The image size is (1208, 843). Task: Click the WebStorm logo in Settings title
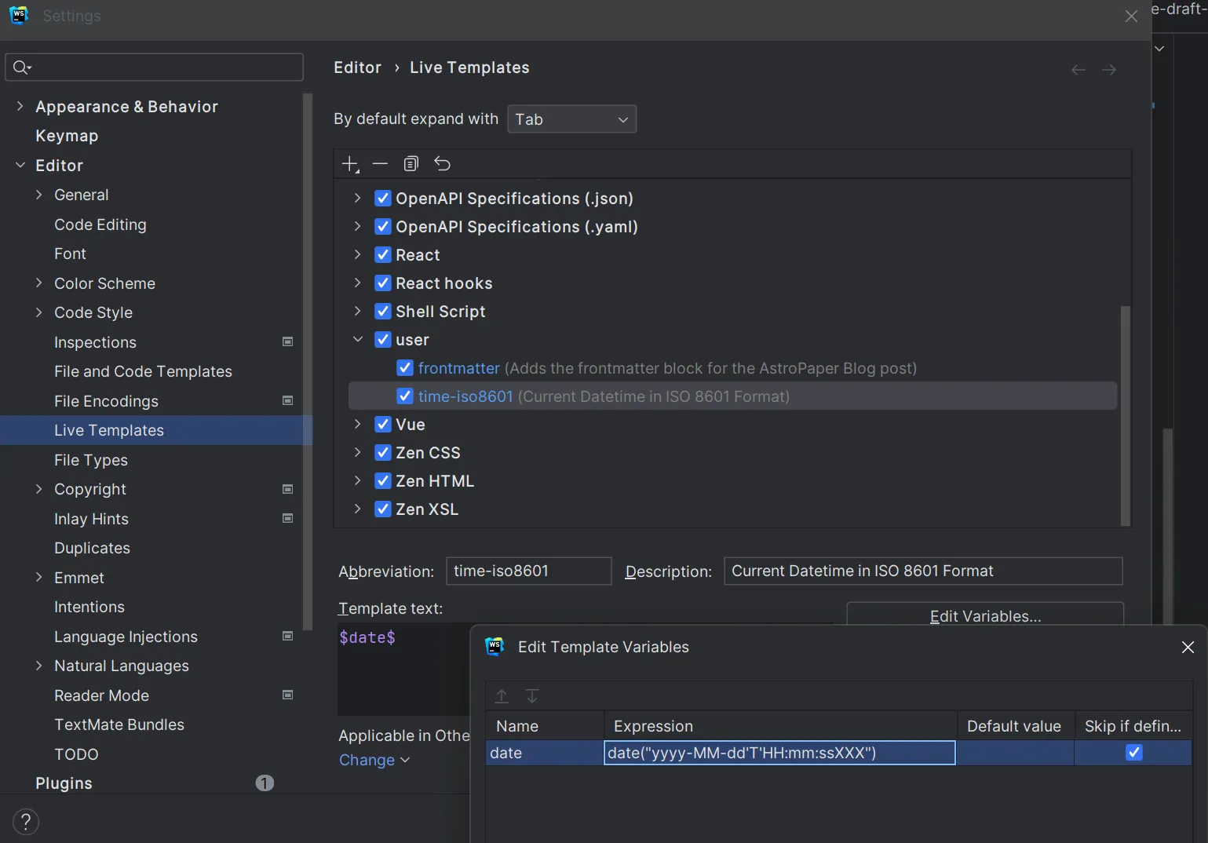[x=19, y=16]
